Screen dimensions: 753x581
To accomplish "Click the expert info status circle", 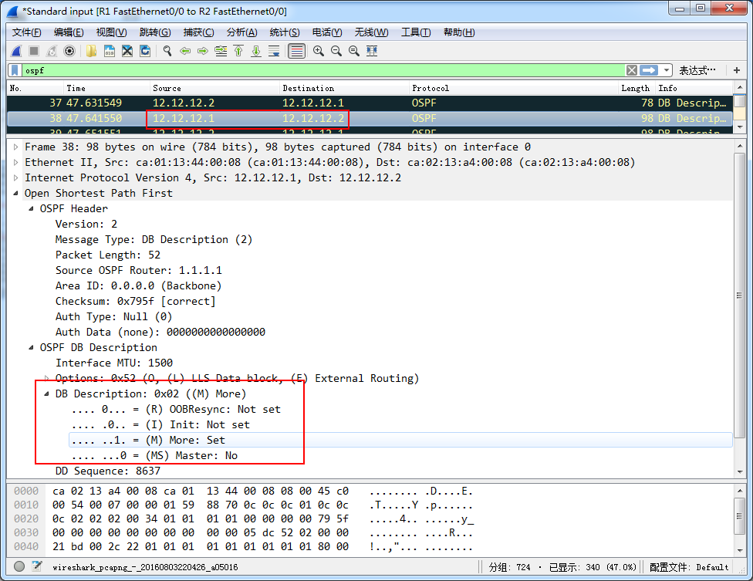I will pyautogui.click(x=19, y=566).
